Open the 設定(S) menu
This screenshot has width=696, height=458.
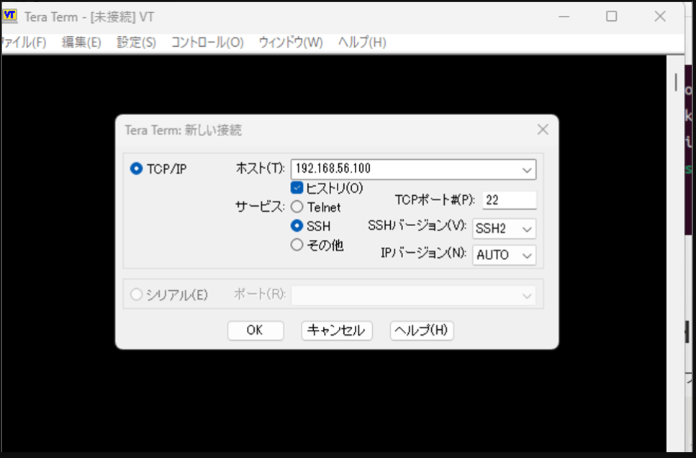(x=136, y=42)
